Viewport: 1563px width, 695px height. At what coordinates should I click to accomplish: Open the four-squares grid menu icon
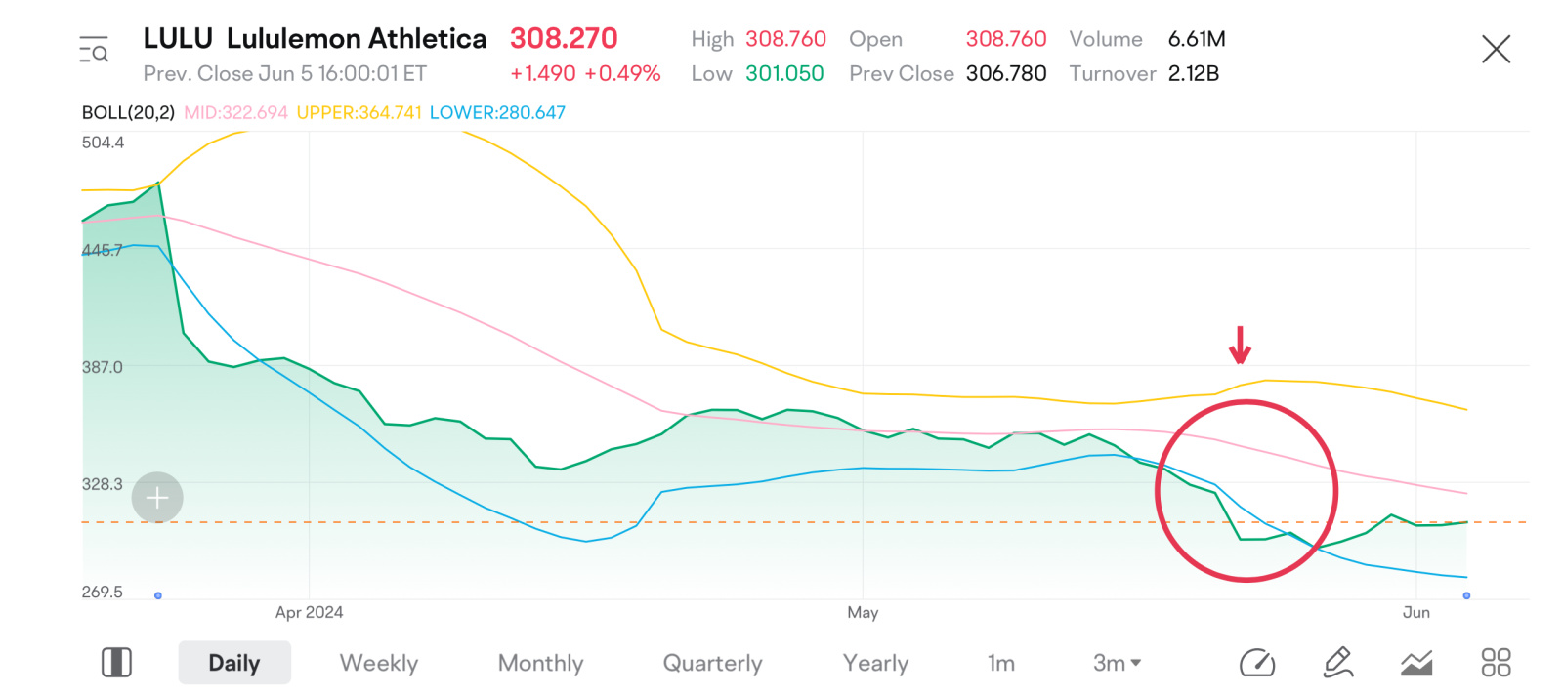(1496, 663)
